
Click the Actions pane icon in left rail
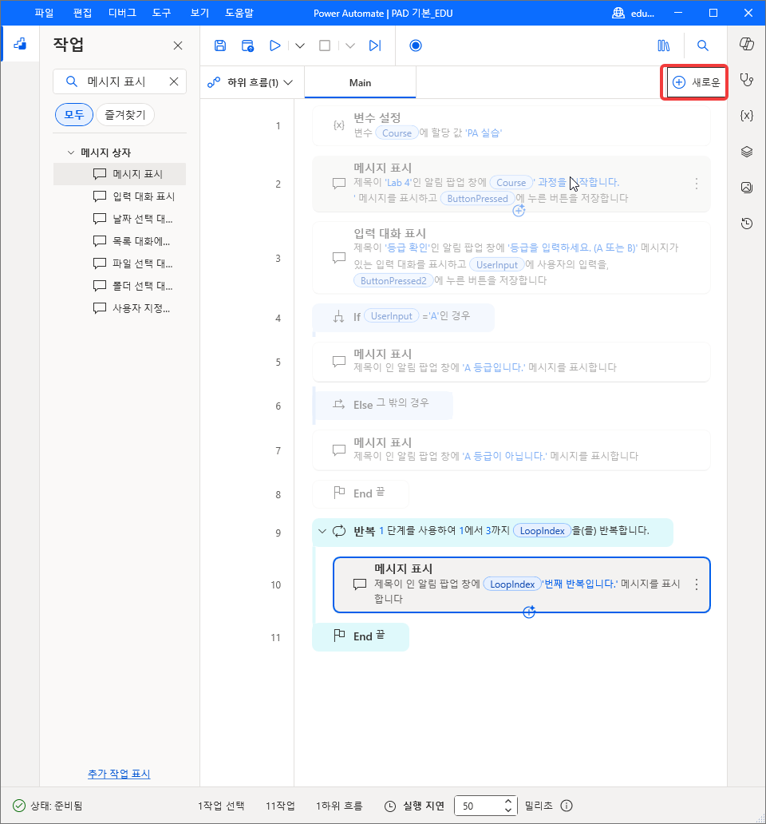[x=20, y=44]
